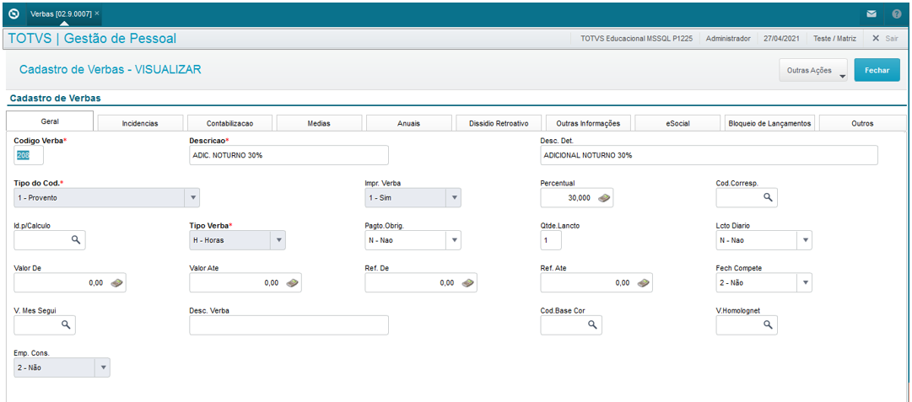Click the date 27/04/2021 in header

[x=781, y=38]
